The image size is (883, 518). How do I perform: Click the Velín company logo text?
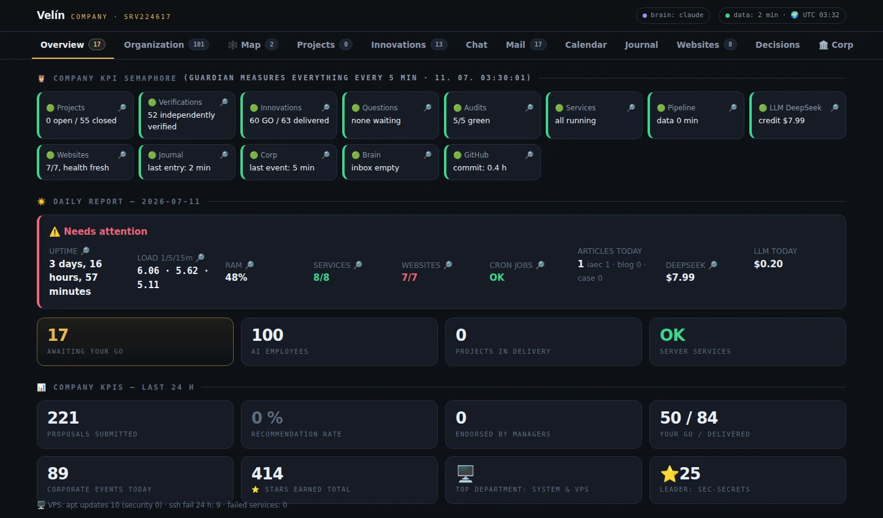pyautogui.click(x=50, y=15)
